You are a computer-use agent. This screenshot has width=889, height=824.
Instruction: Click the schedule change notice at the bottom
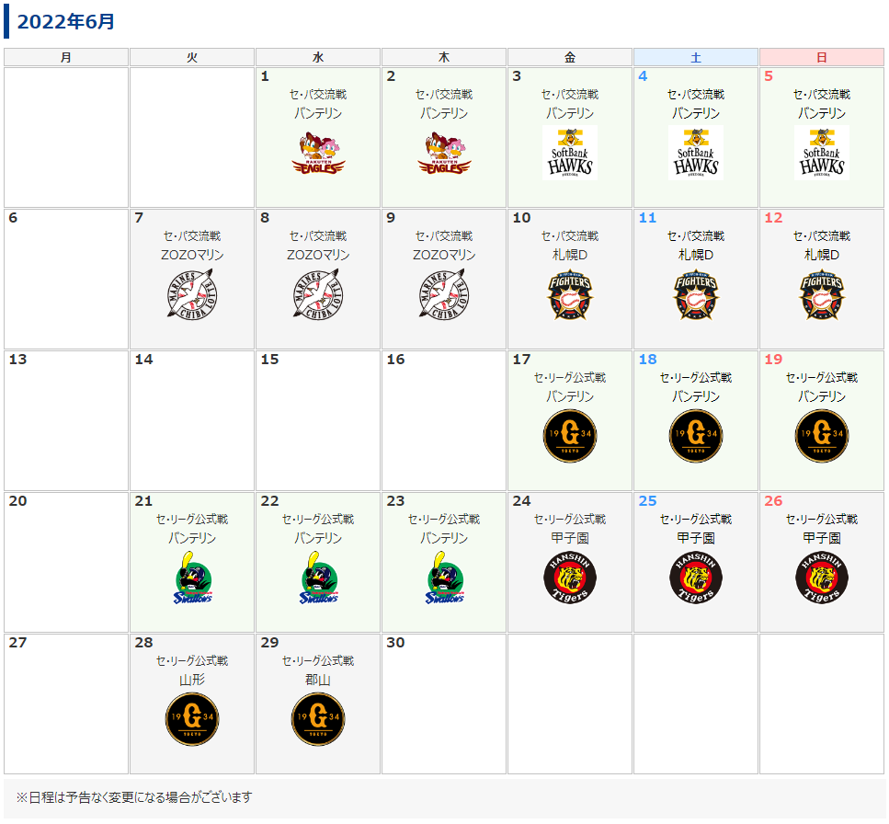[x=134, y=798]
